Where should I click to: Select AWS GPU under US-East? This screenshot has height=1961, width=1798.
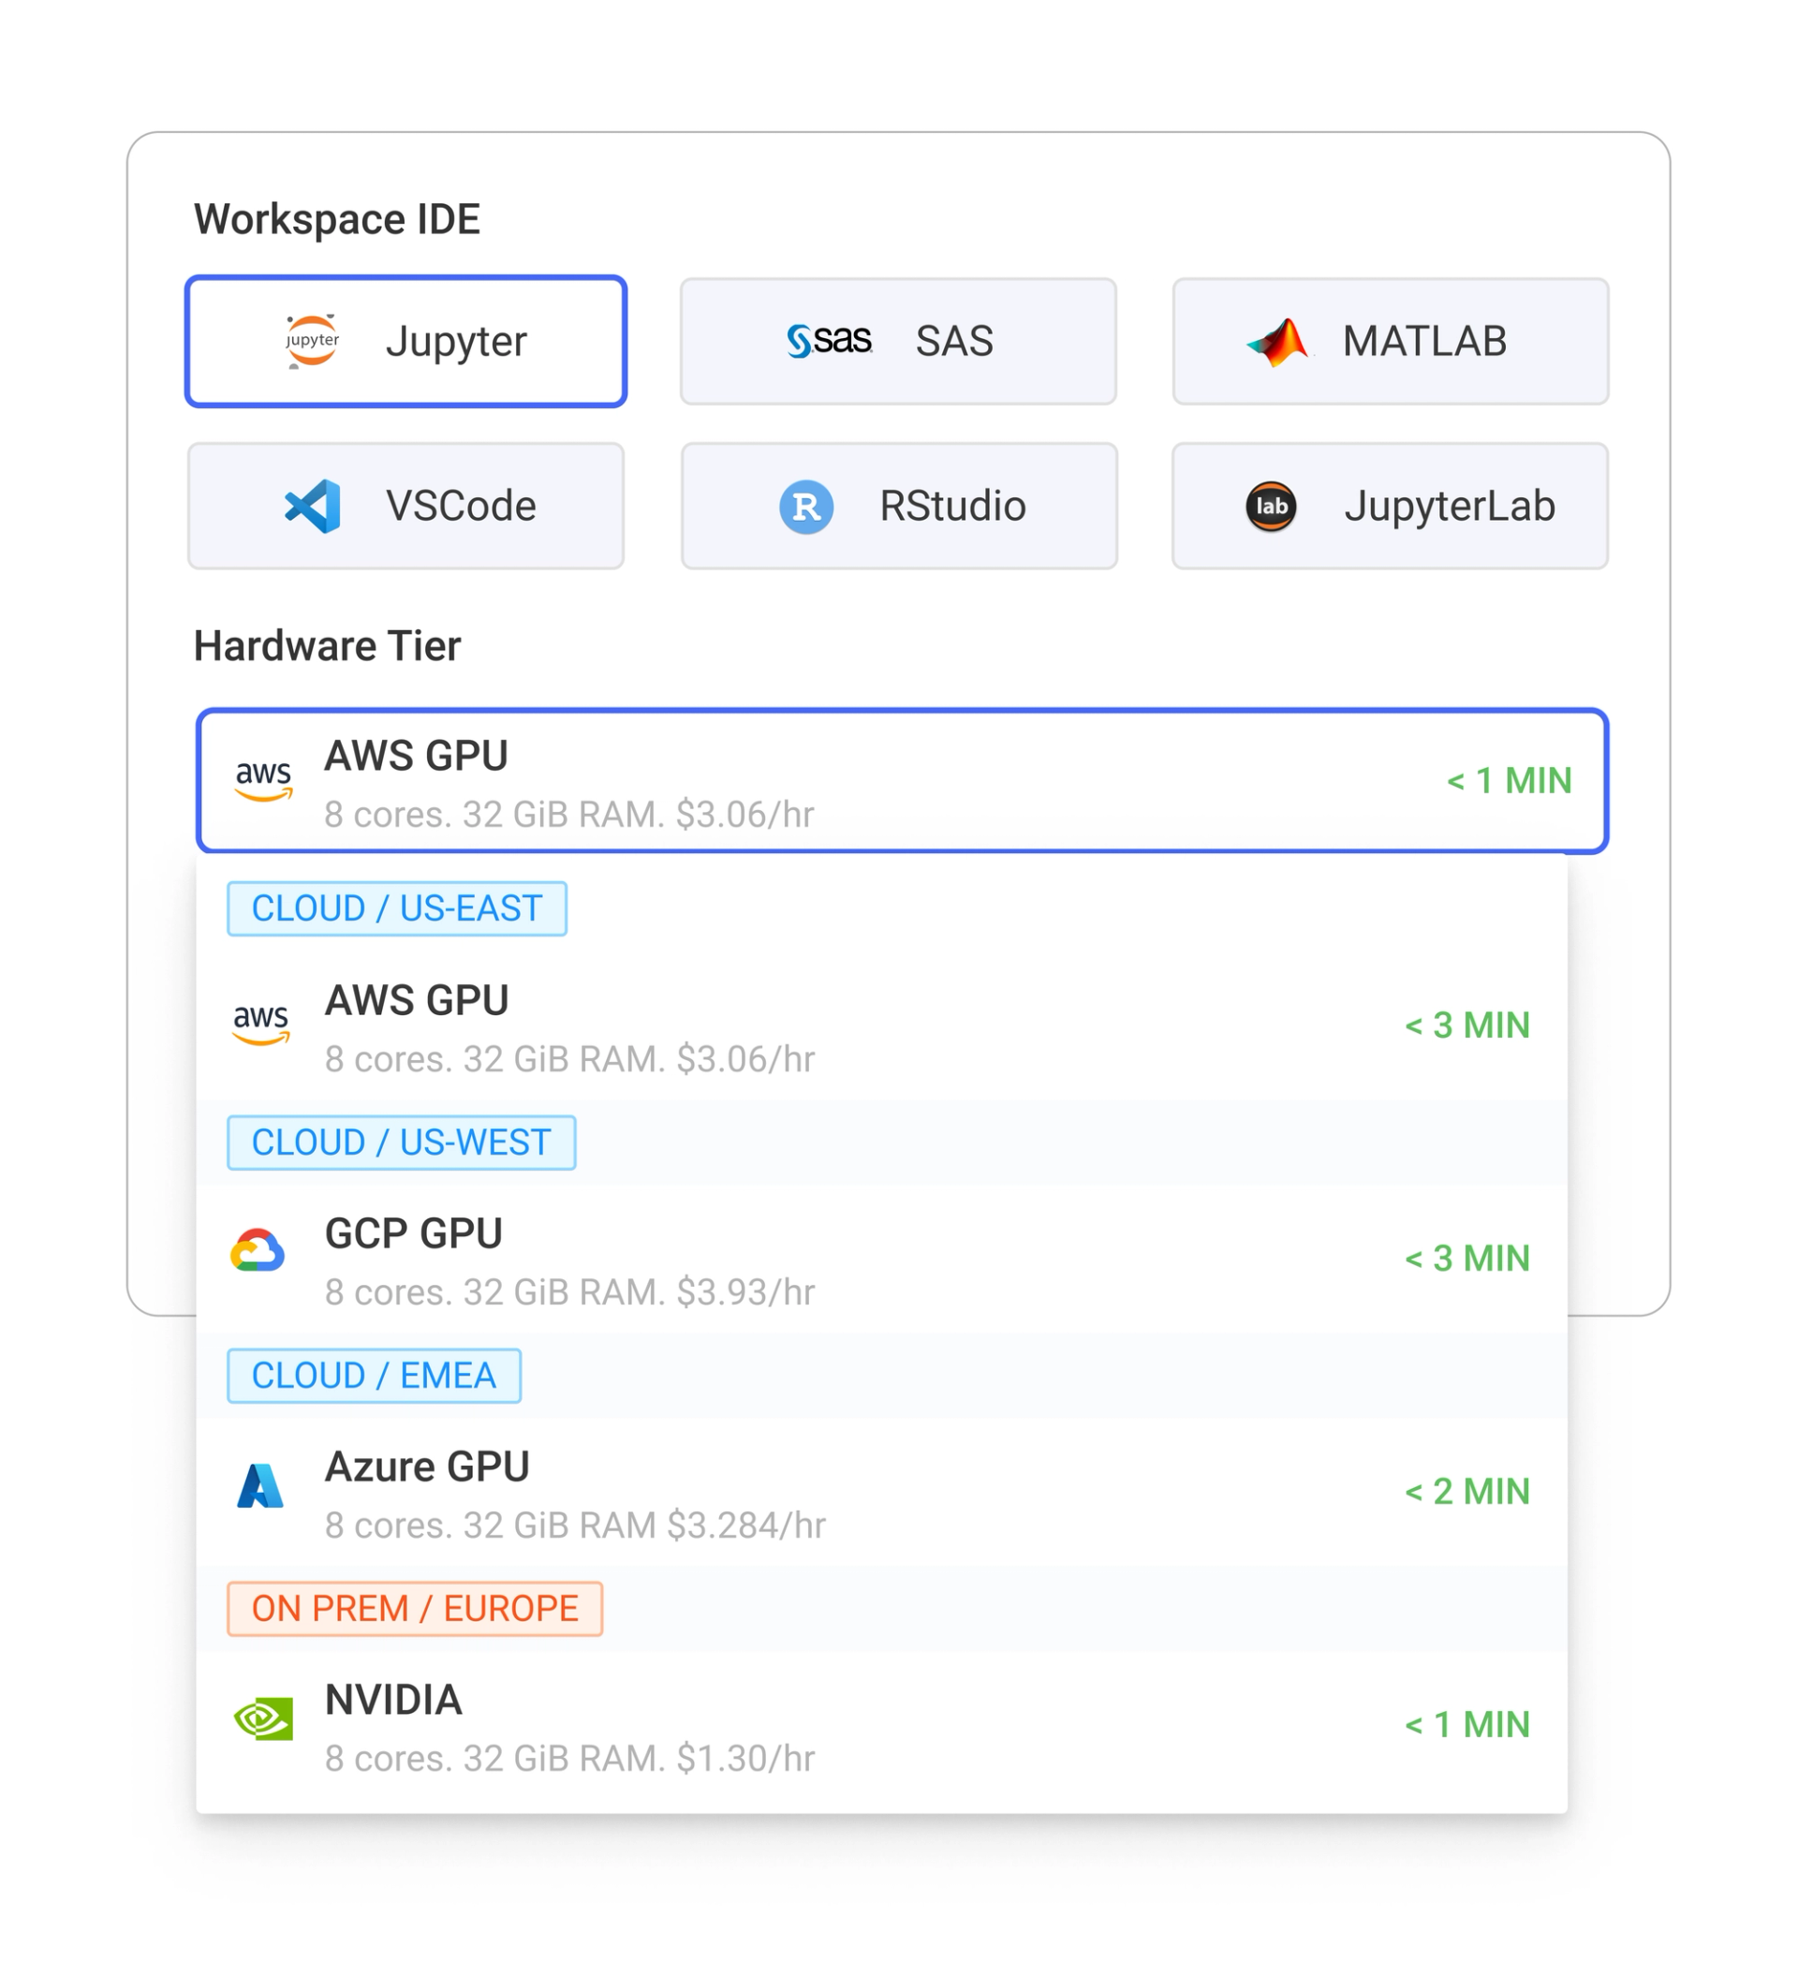pyautogui.click(x=881, y=1028)
